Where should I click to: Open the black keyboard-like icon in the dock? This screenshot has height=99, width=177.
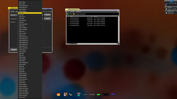click(x=106, y=94)
